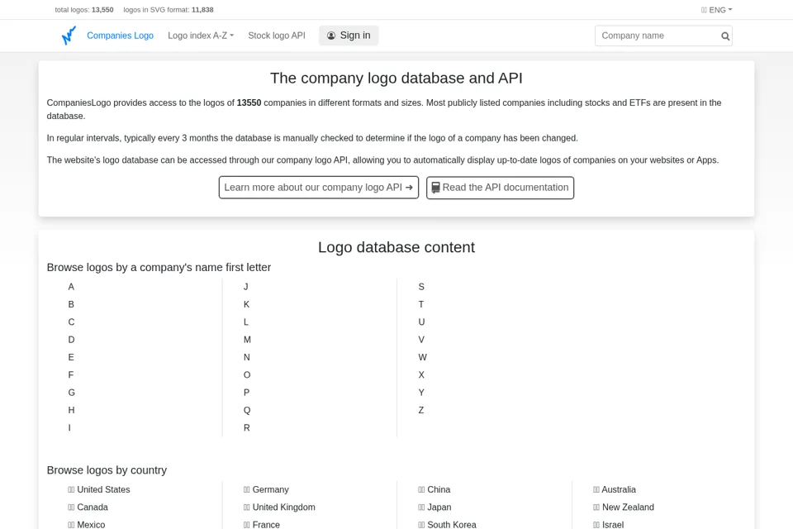Viewport: 793px width, 529px height.
Task: Browse logos starting with letter Y
Action: tap(421, 393)
